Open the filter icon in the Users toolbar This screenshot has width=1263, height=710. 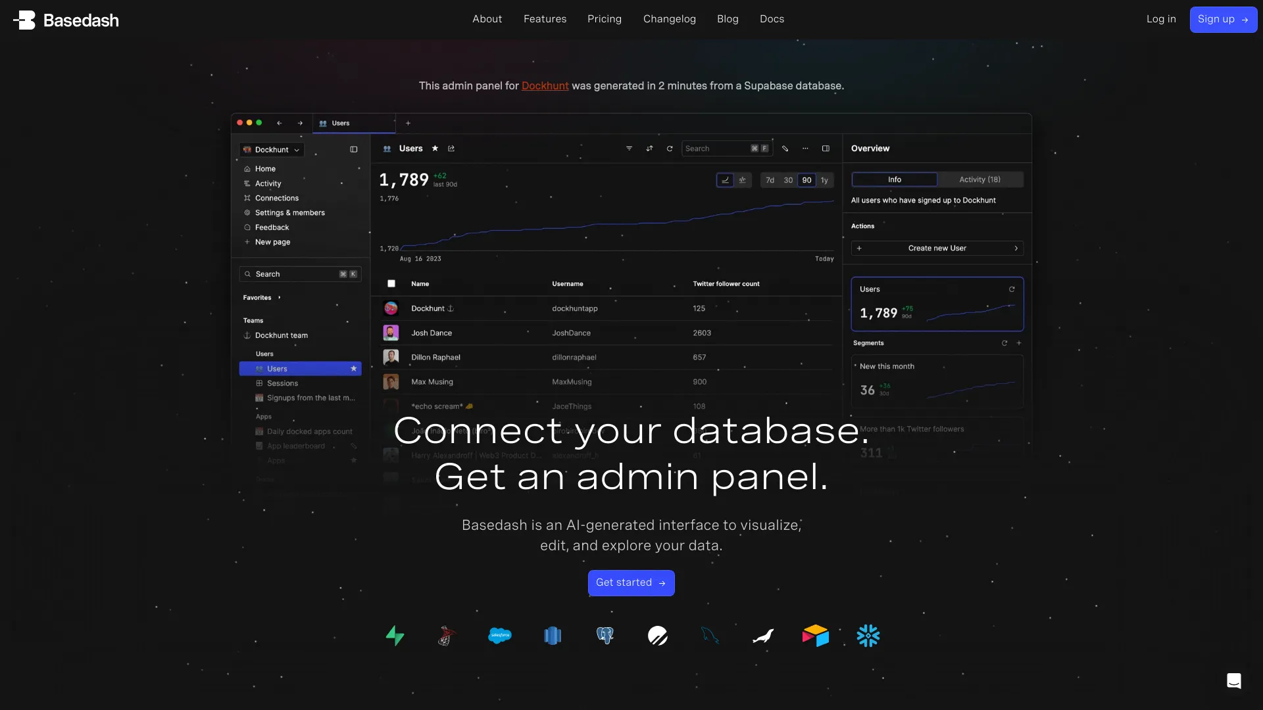click(x=630, y=148)
